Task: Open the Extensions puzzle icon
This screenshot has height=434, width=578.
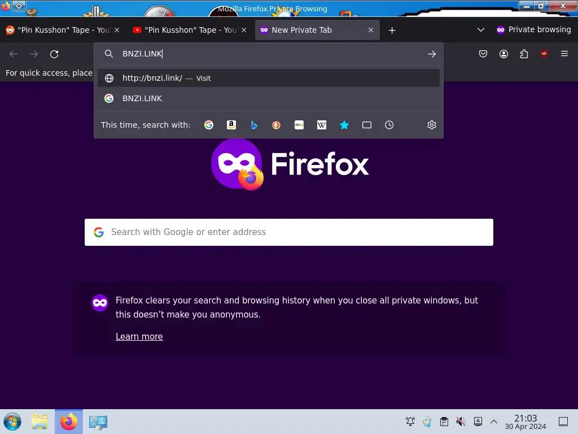Action: point(524,54)
